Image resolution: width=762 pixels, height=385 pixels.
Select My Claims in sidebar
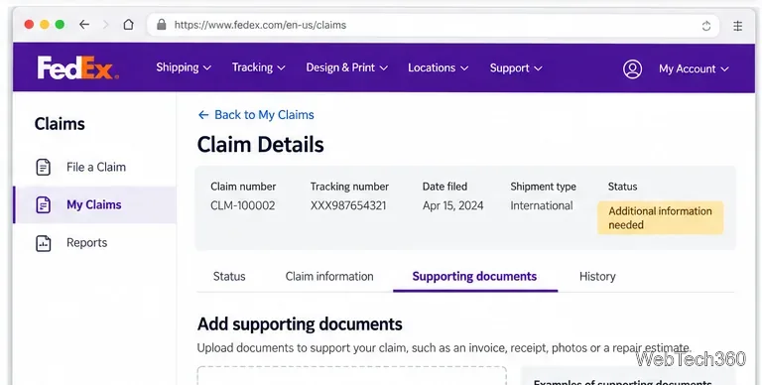(x=95, y=205)
